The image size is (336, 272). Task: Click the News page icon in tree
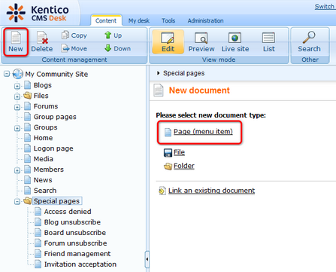(28, 180)
